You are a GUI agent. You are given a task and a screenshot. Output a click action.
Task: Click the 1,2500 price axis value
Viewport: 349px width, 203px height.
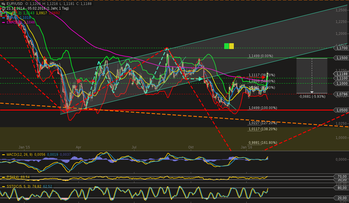pyautogui.click(x=341, y=10)
